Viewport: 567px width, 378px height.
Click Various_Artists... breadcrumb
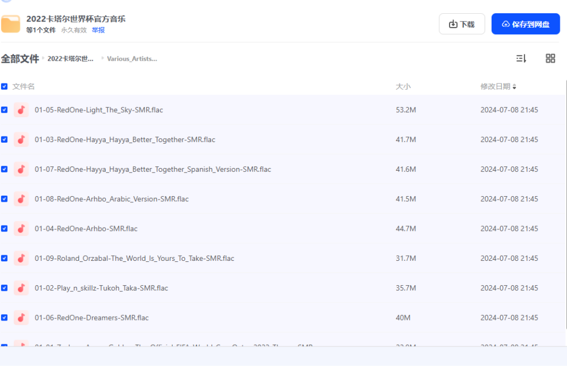[x=132, y=59]
